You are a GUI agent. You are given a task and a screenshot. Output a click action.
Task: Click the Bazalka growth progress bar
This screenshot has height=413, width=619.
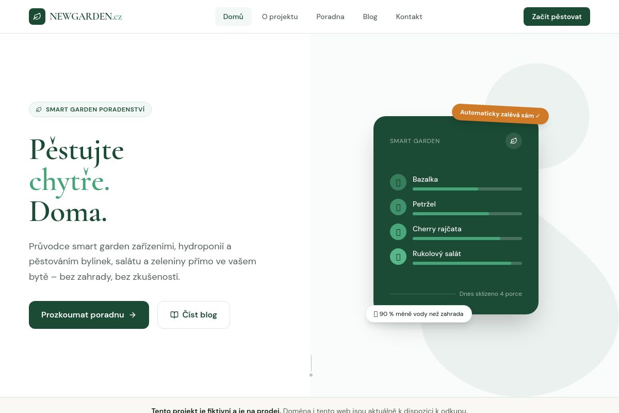click(467, 189)
